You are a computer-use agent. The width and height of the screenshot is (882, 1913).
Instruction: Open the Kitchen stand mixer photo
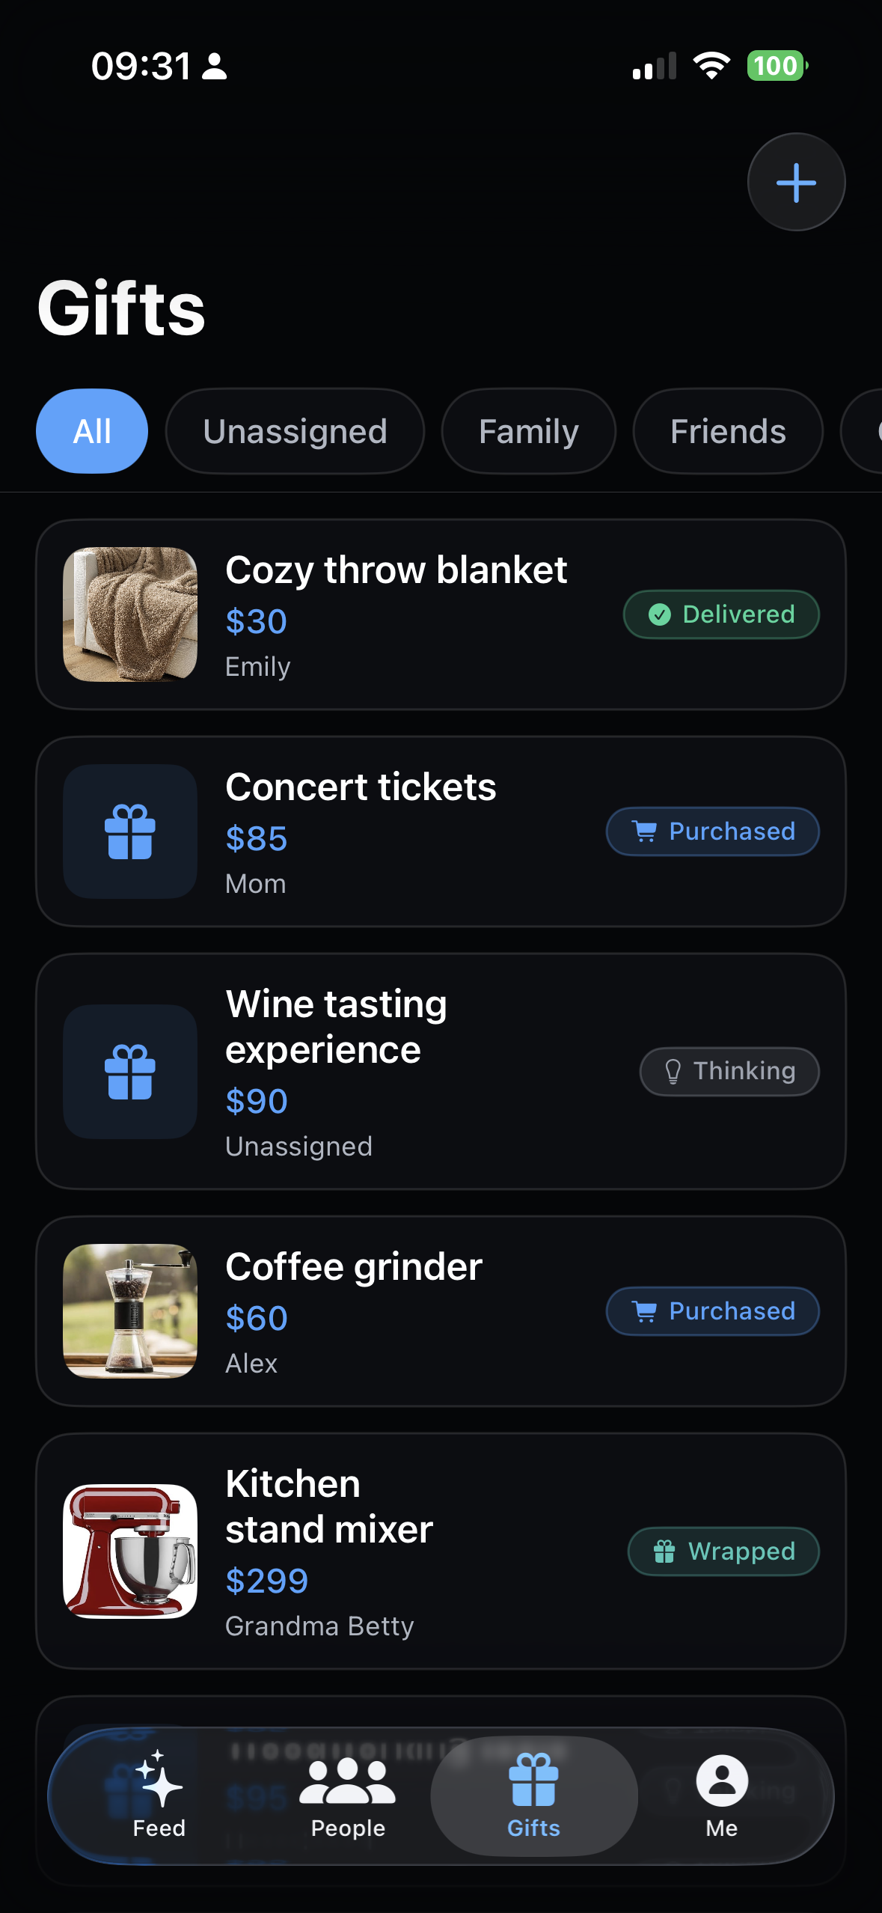130,1551
